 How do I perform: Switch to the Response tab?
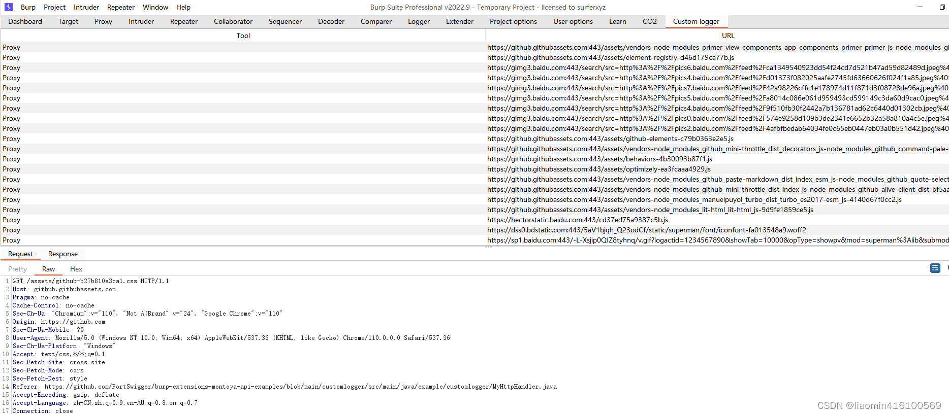63,254
